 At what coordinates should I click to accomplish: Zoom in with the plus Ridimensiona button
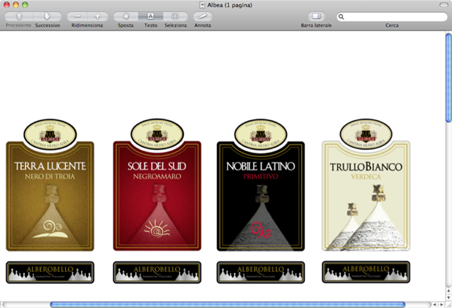click(97, 16)
